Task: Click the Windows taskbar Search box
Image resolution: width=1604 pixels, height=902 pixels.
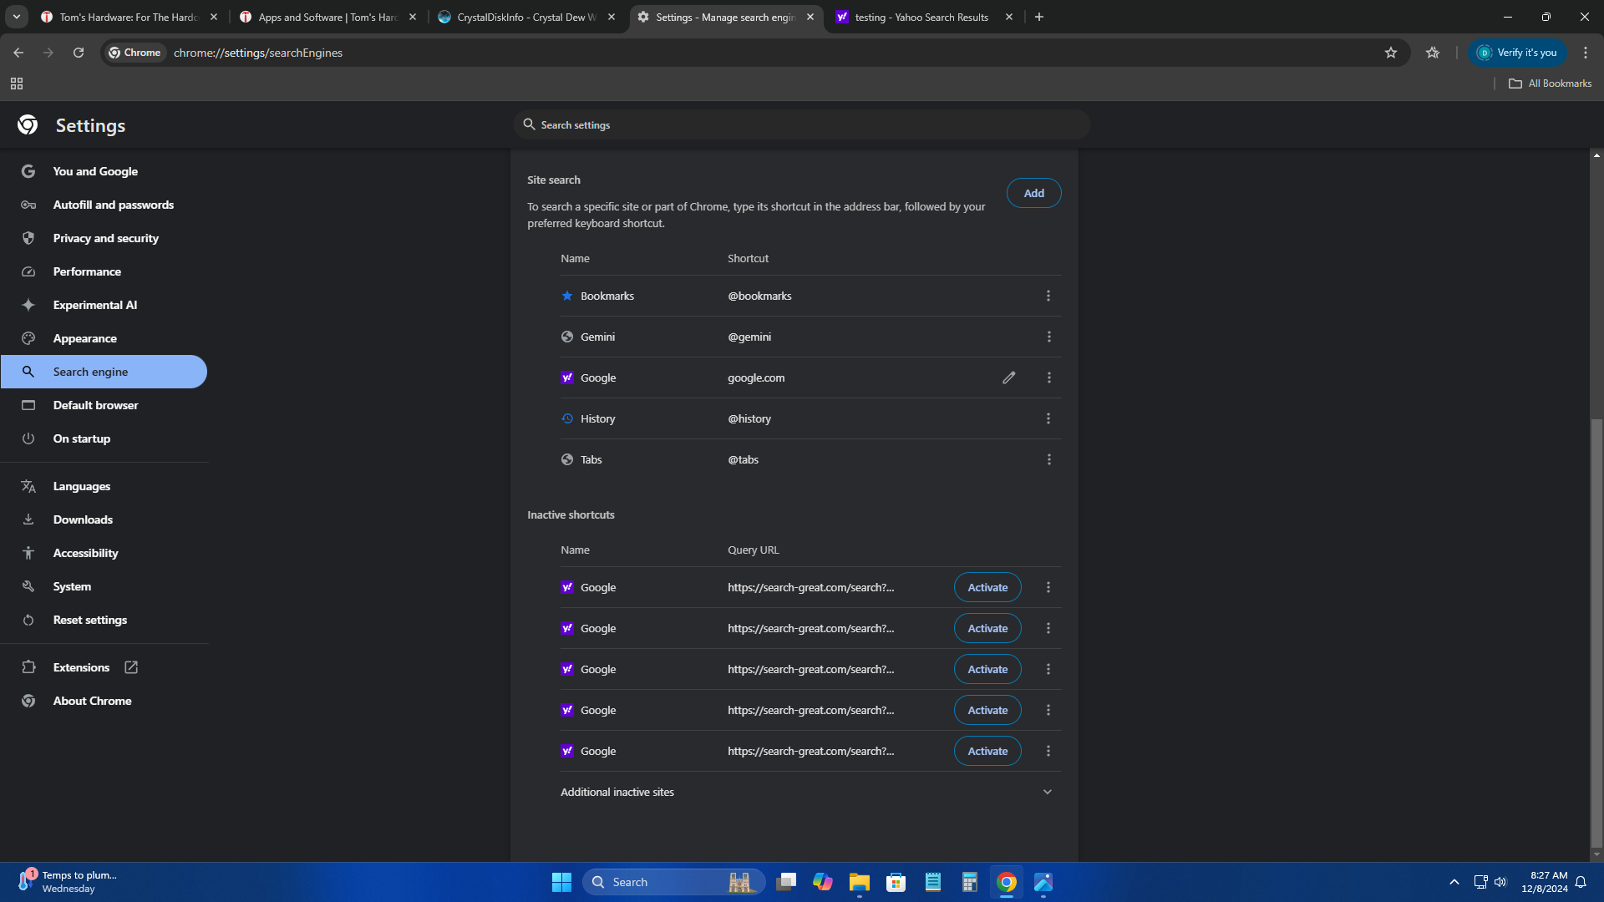Action: tap(673, 882)
